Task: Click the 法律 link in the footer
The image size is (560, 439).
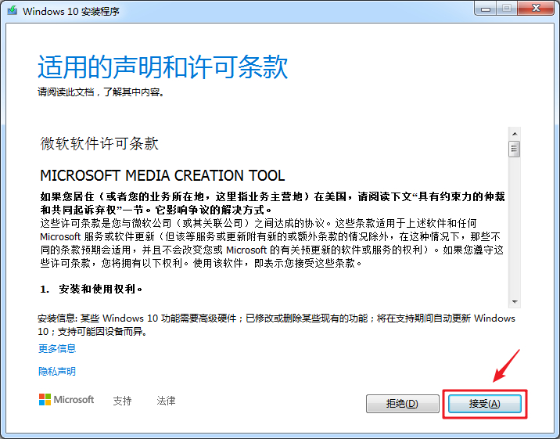Action: 166,401
